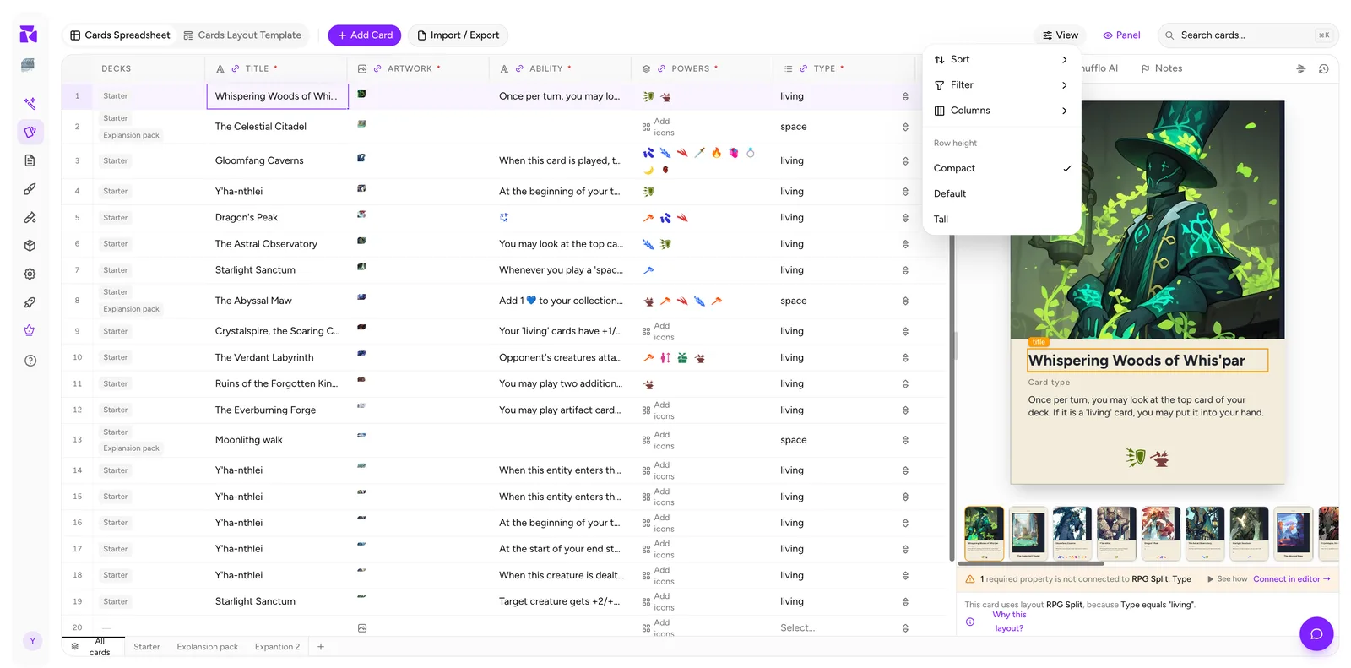1351x668 pixels.
Task: Open the document page sidebar icon
Action: point(30,160)
